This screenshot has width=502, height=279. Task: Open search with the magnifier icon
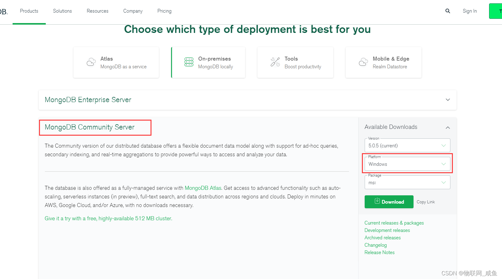click(447, 11)
